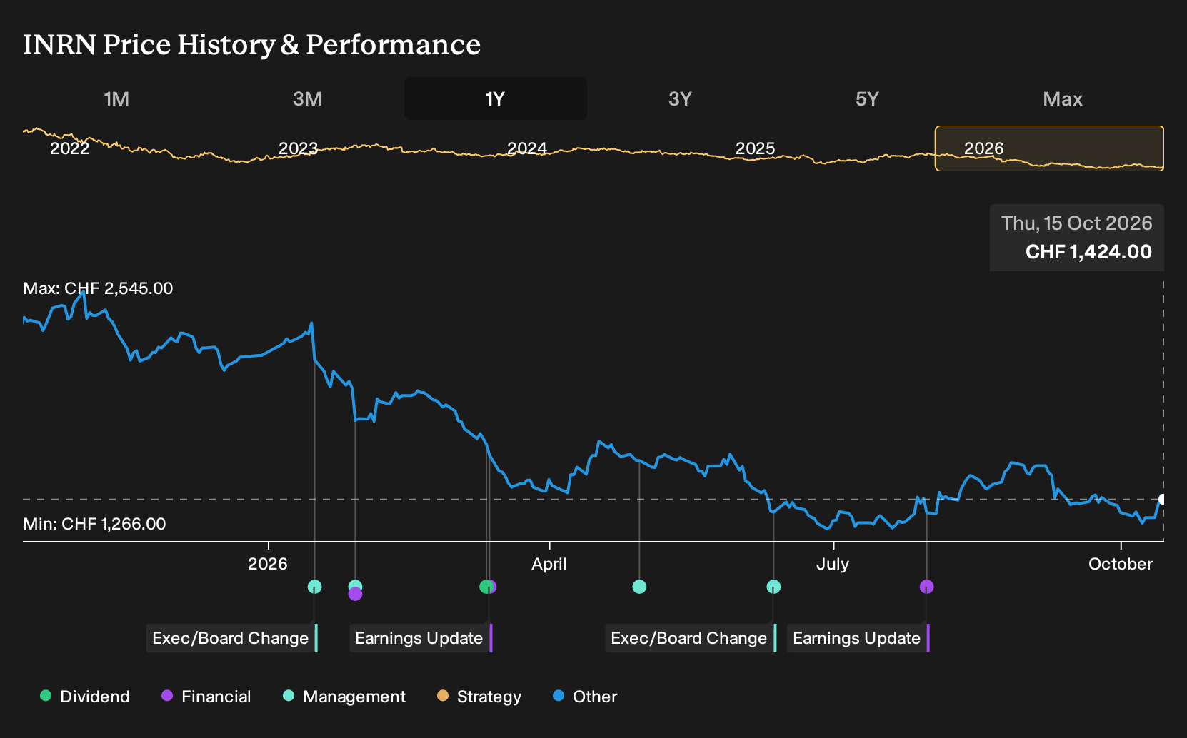This screenshot has width=1187, height=738.
Task: Switch to the 3Y time range
Action: pos(680,99)
